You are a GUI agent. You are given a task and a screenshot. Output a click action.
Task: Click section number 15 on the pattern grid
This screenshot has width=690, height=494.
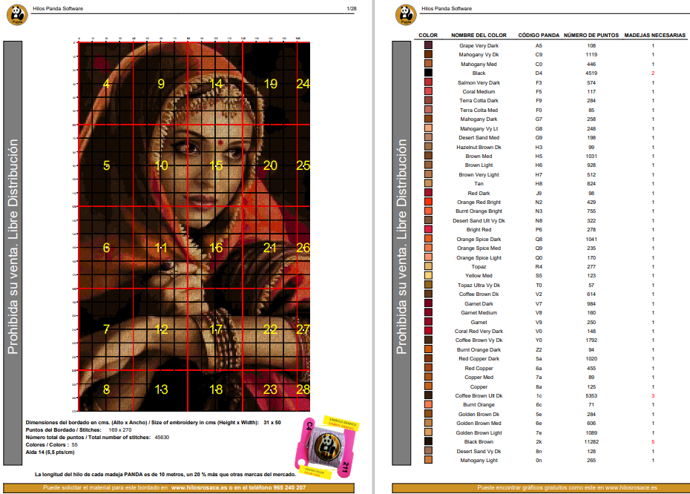216,165
